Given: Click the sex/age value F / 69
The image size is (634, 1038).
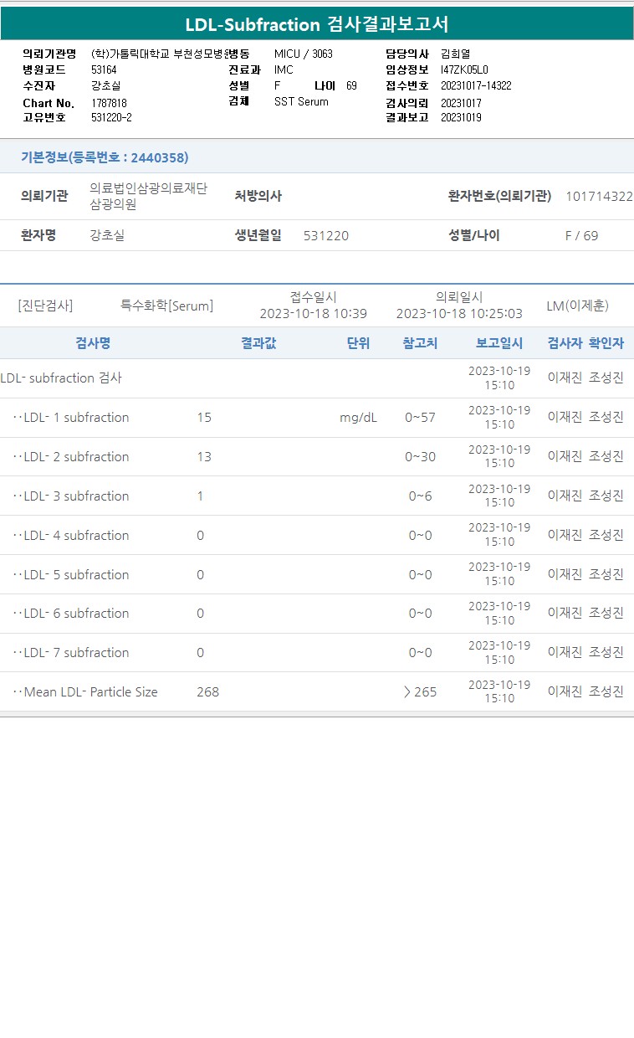Looking at the screenshot, I should coord(582,235).
